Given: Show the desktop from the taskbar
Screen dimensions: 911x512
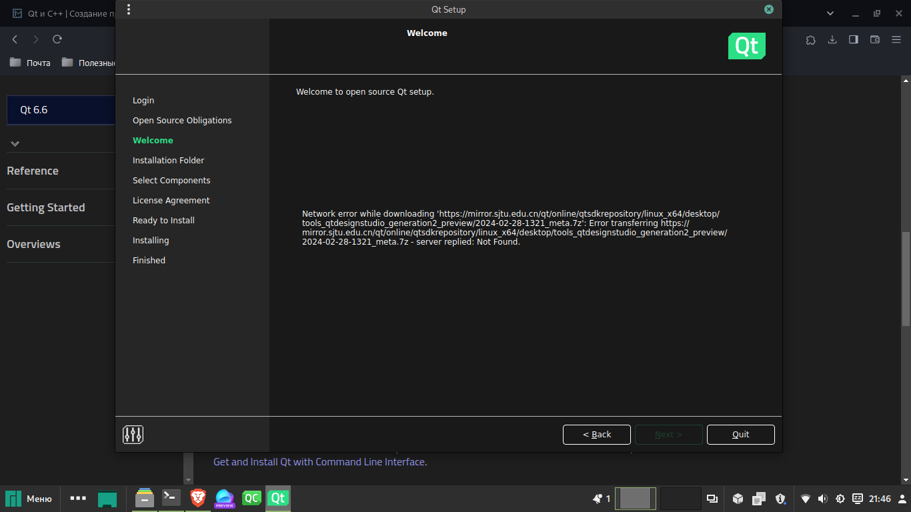Looking at the screenshot, I should click(107, 499).
